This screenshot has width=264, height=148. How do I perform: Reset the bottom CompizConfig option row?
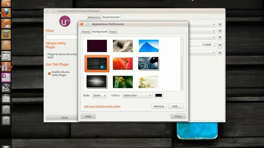coord(220,53)
